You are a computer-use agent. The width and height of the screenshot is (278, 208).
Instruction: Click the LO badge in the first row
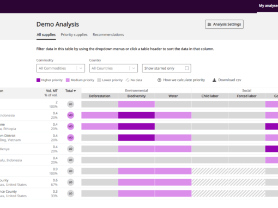[x=70, y=104]
